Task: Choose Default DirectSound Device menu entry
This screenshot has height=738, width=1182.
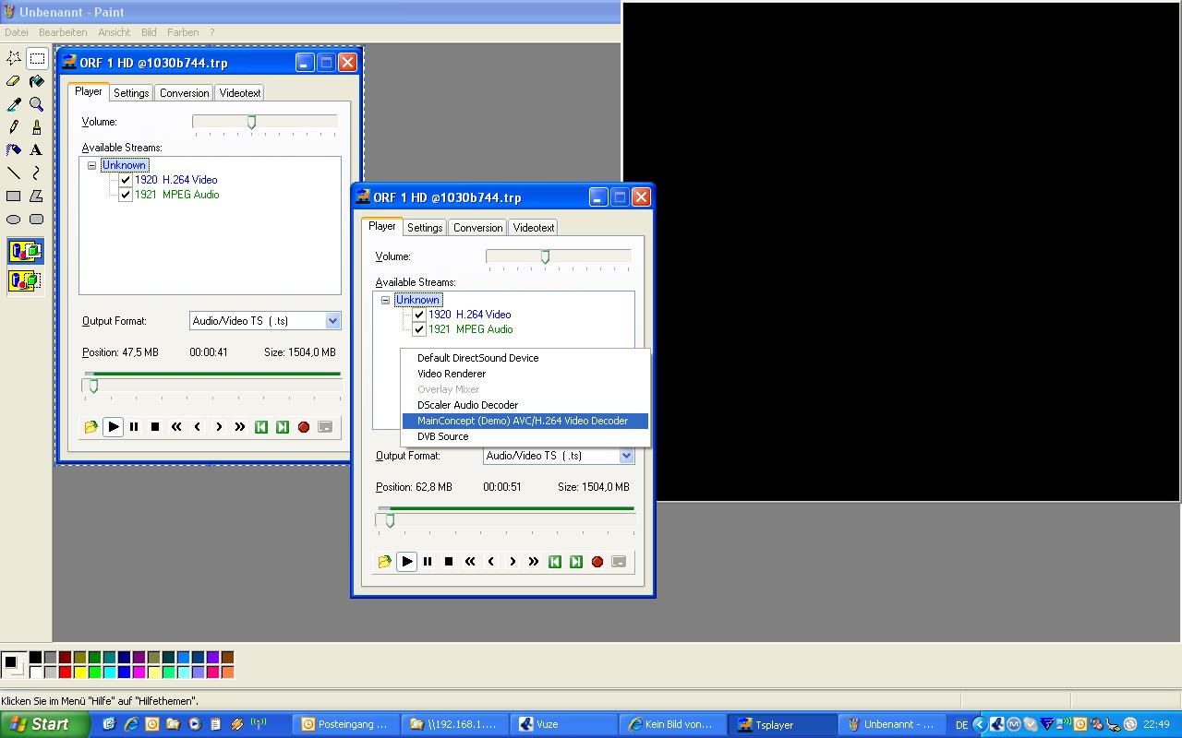Action: pyautogui.click(x=525, y=358)
